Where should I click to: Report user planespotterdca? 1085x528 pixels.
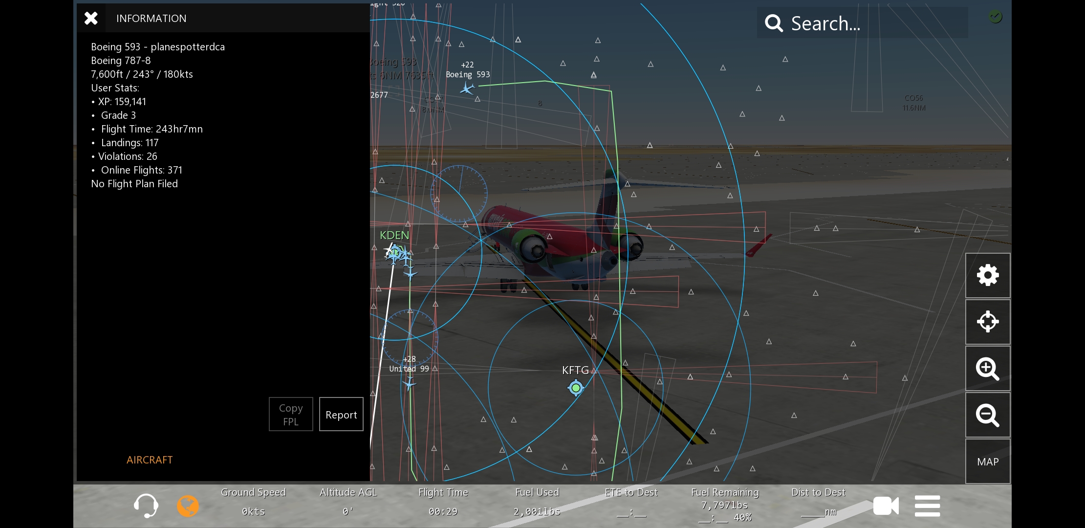coord(341,415)
